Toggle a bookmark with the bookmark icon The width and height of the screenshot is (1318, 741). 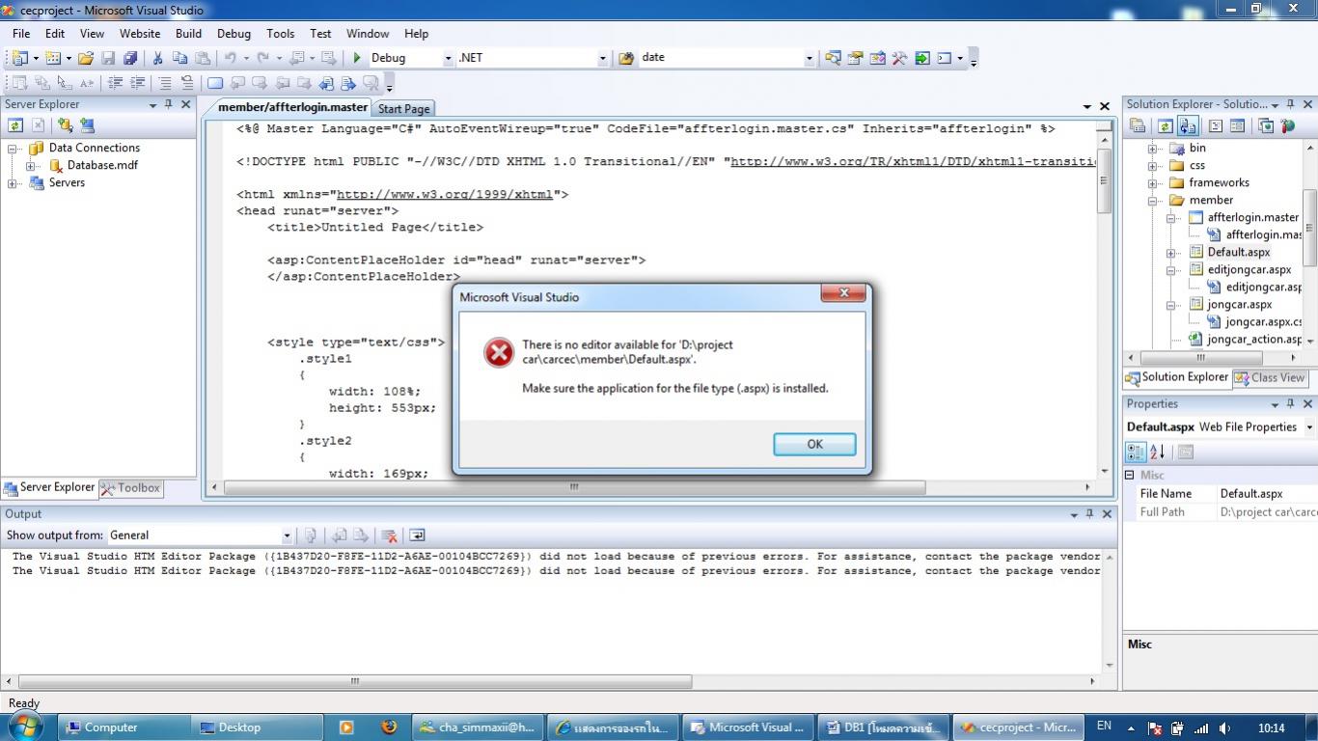click(215, 83)
